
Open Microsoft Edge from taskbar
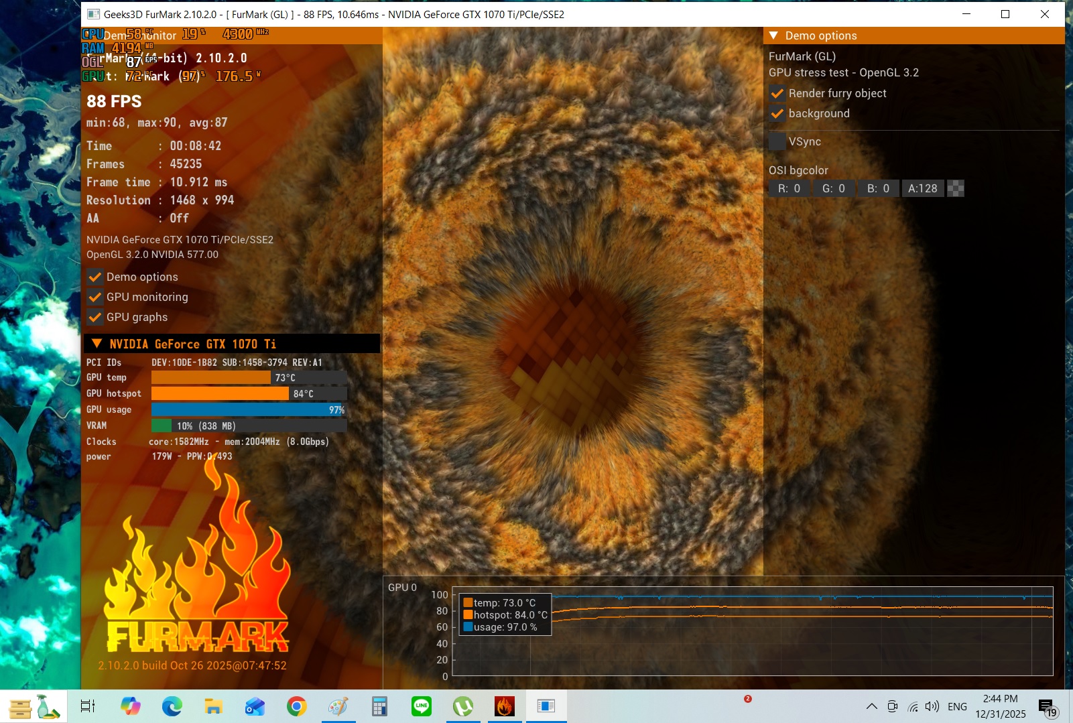(172, 706)
